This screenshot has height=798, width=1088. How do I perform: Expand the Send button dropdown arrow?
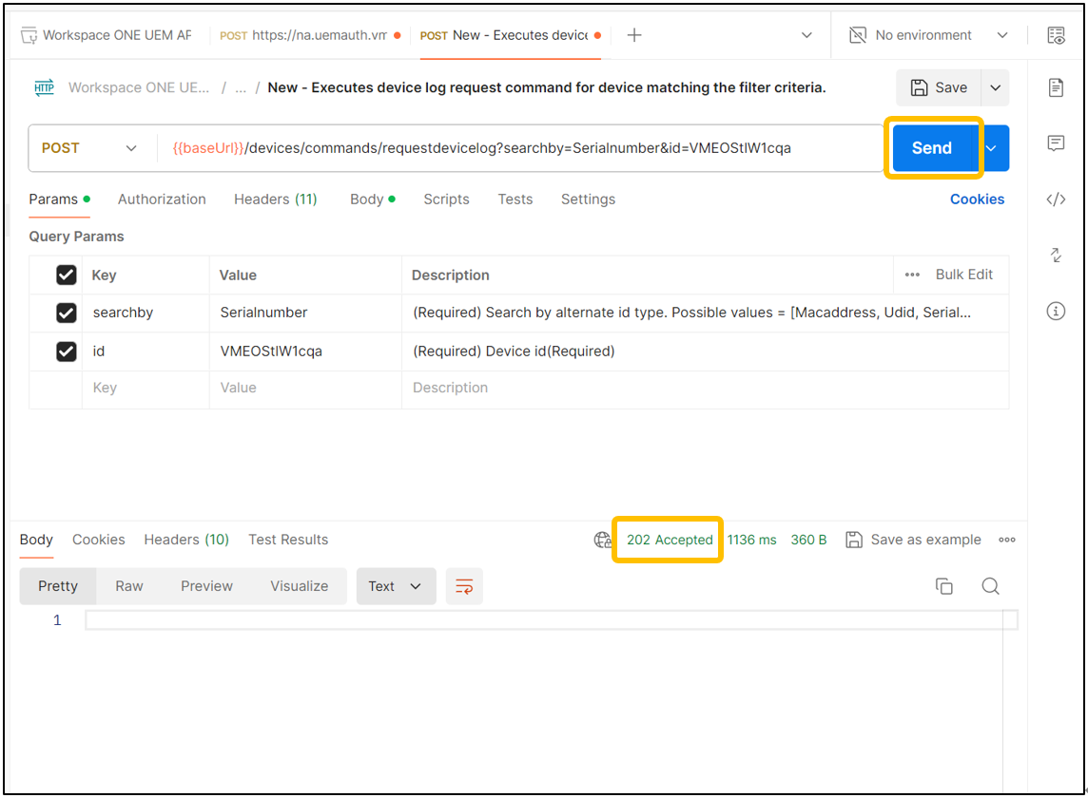[x=992, y=148]
